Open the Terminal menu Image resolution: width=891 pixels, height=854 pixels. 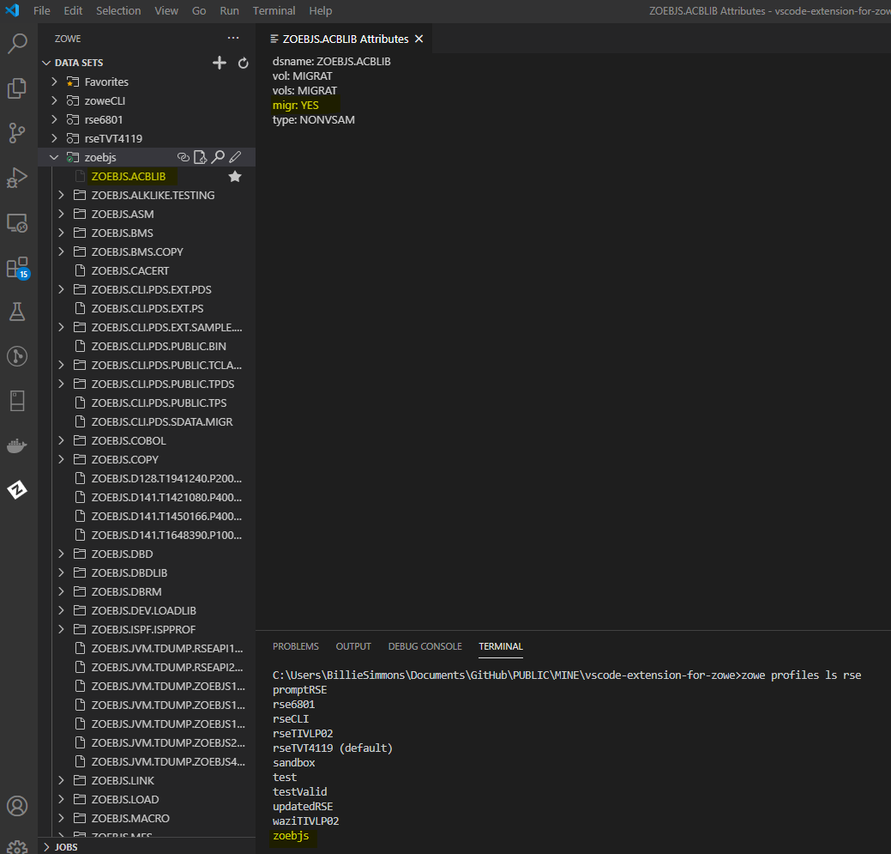[x=274, y=10]
